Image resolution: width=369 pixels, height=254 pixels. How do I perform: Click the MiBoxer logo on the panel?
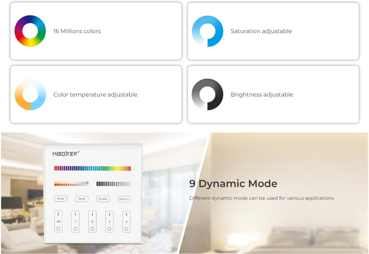[x=66, y=154]
